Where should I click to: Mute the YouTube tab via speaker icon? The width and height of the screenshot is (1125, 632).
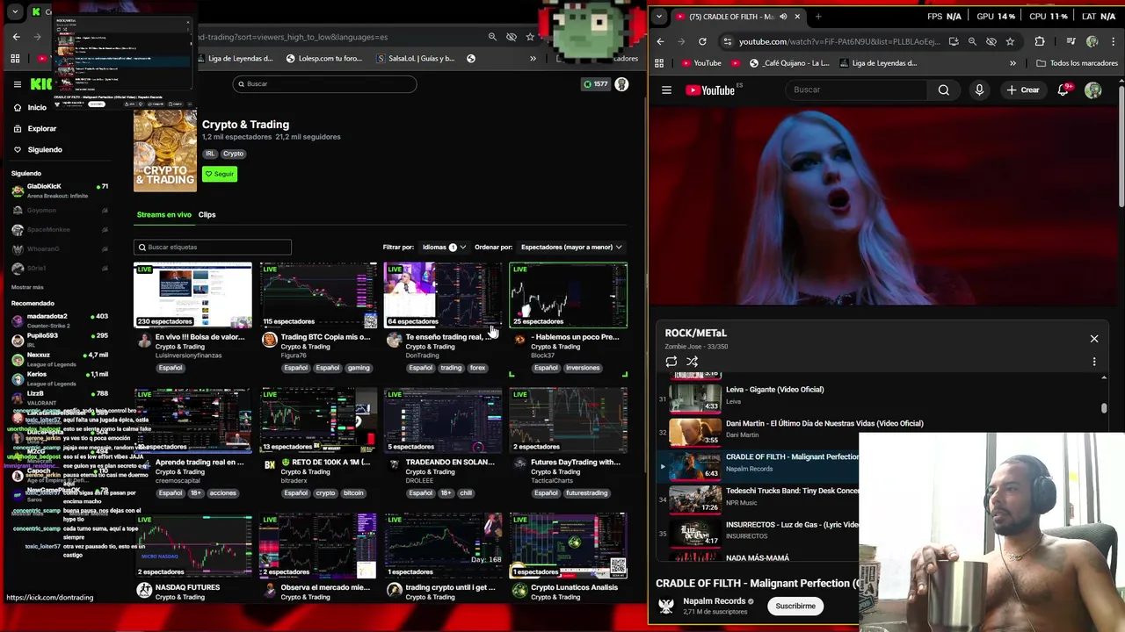click(783, 17)
